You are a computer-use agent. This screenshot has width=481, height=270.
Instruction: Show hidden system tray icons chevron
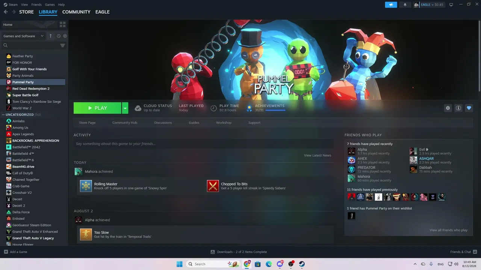415,264
